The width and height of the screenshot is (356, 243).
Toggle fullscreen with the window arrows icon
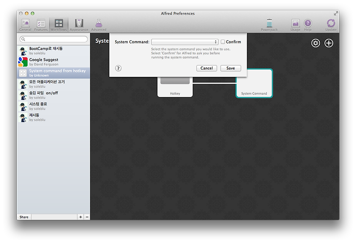(336, 14)
